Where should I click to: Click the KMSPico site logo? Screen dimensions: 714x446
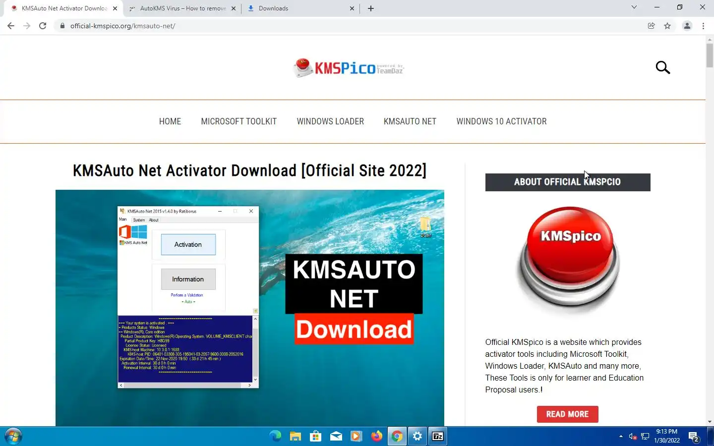click(349, 68)
